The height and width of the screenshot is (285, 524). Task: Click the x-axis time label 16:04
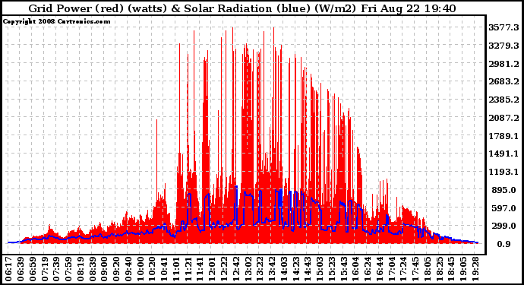(x=356, y=269)
